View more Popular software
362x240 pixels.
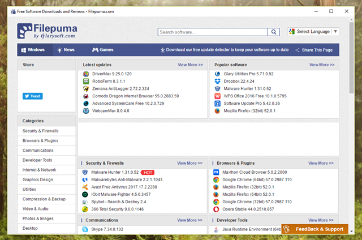coord(322,65)
